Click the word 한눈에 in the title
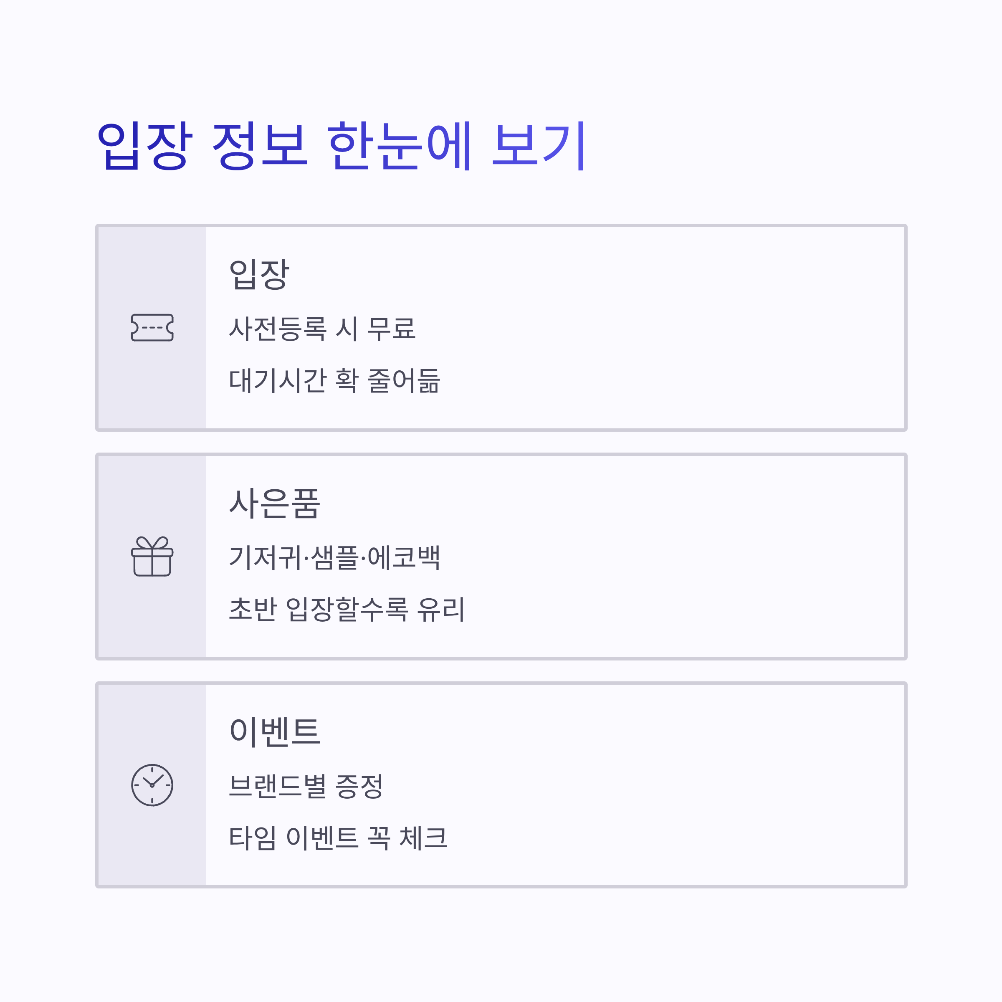The height and width of the screenshot is (1002, 1002). 400,146
